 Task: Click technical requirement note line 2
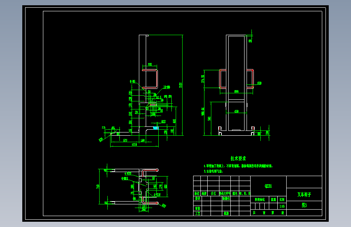[213, 171]
